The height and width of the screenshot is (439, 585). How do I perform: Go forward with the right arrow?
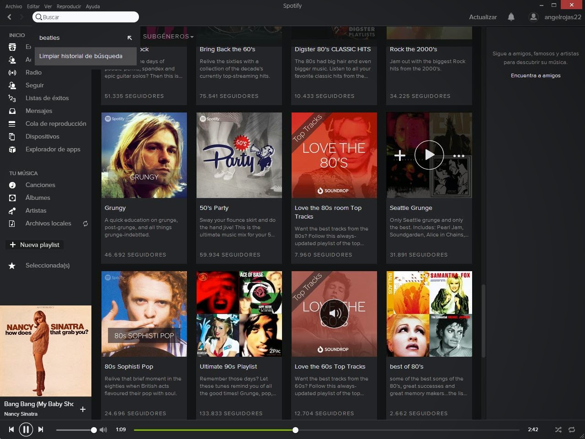tap(21, 17)
